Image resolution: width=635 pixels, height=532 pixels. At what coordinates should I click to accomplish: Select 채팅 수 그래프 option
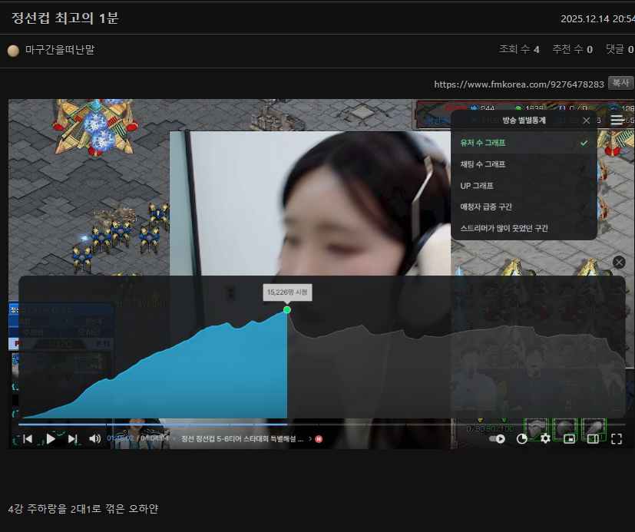(x=483, y=164)
